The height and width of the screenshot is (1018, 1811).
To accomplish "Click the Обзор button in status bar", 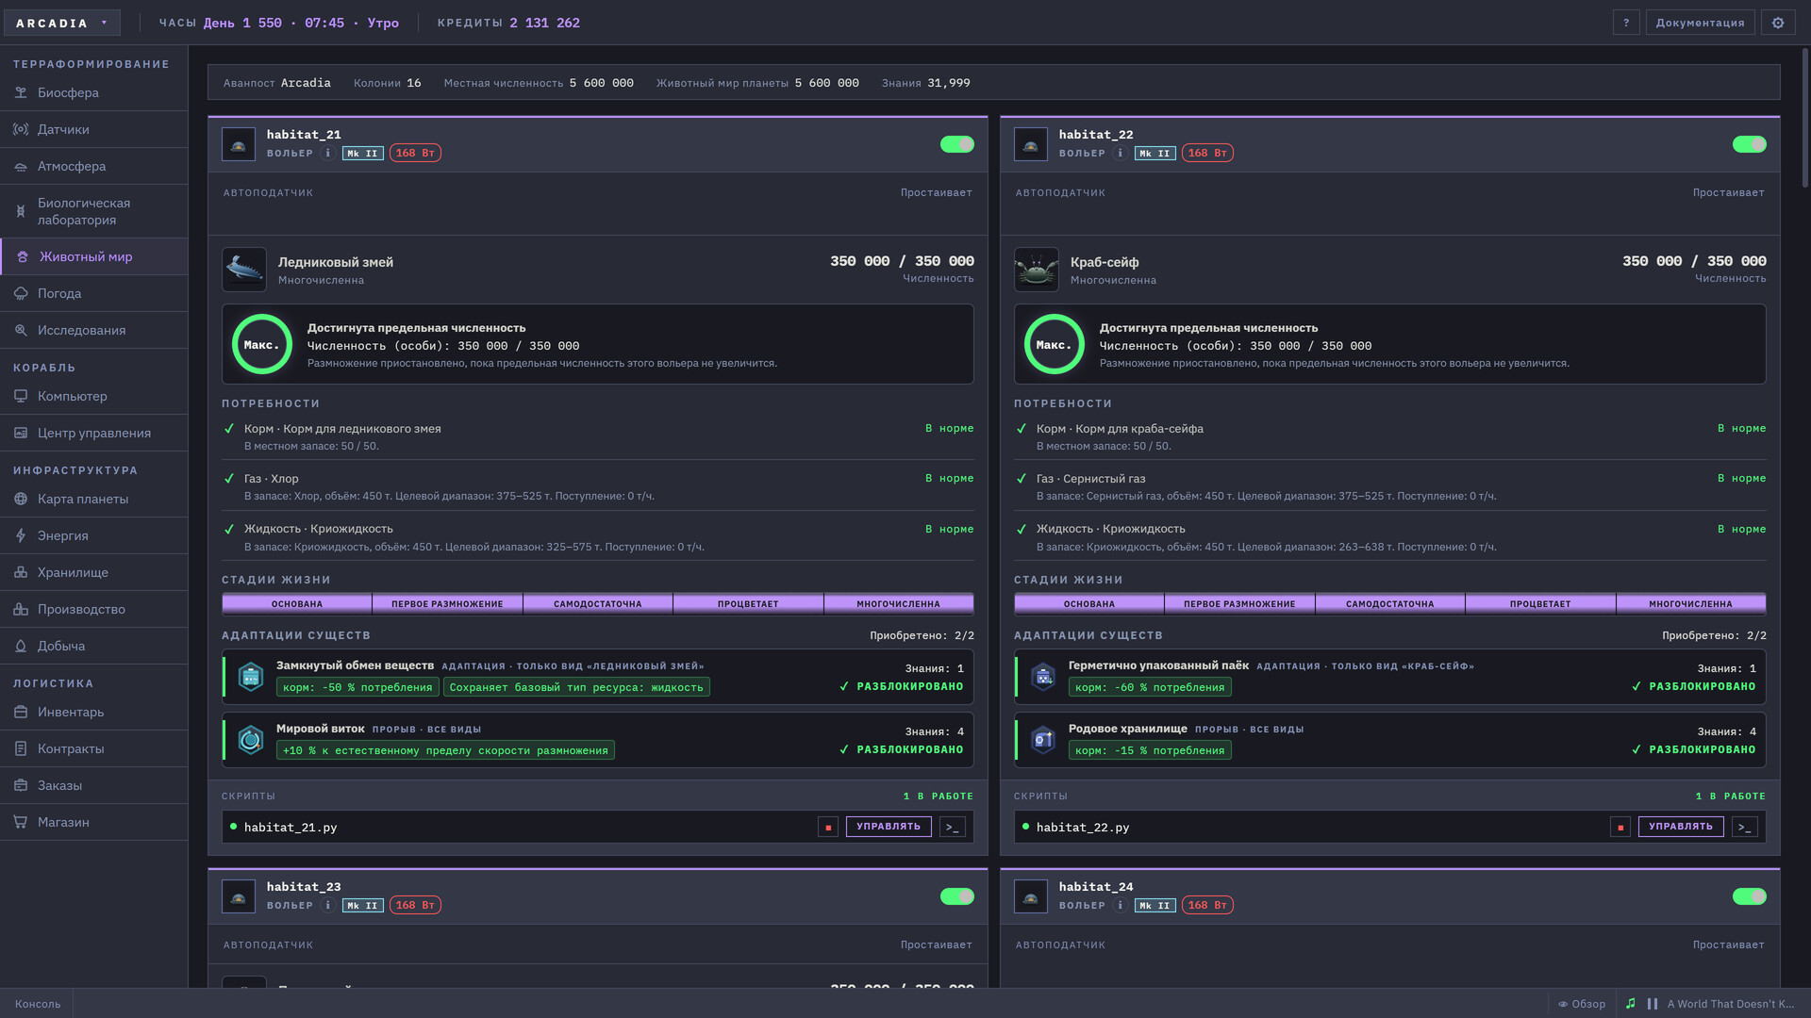I will [1582, 1004].
